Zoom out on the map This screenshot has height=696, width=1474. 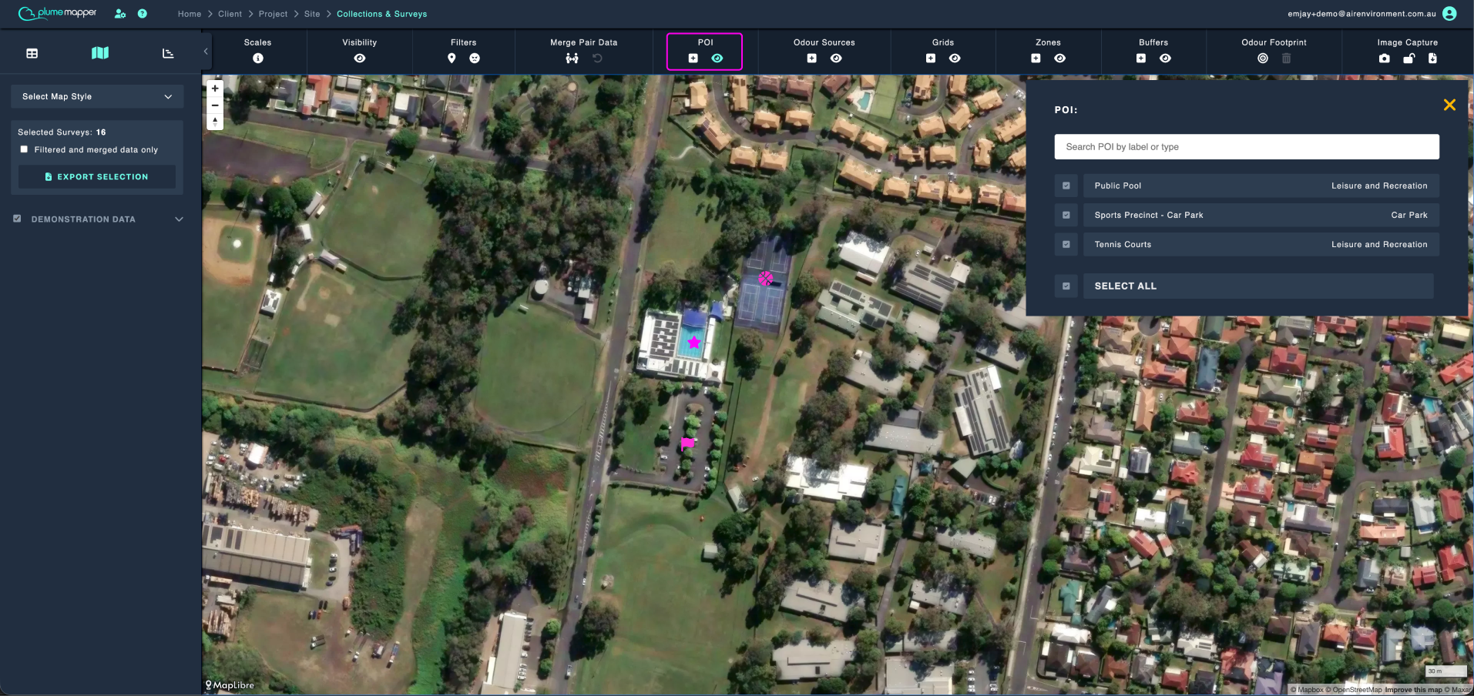[x=215, y=105]
